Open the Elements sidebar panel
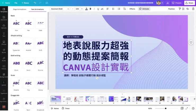196x111 pixels. pyautogui.click(x=4, y=18)
